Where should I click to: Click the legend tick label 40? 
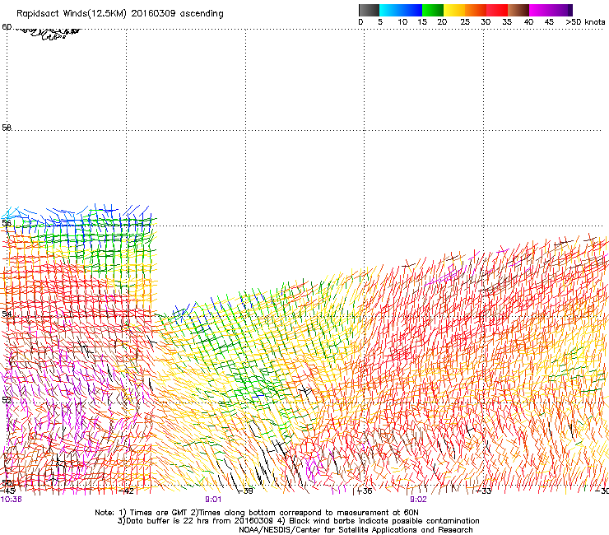528,22
